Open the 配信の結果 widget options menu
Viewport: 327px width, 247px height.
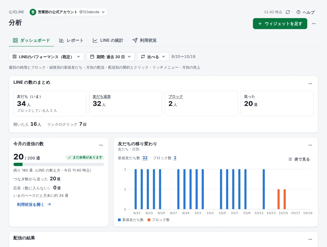click(x=310, y=239)
